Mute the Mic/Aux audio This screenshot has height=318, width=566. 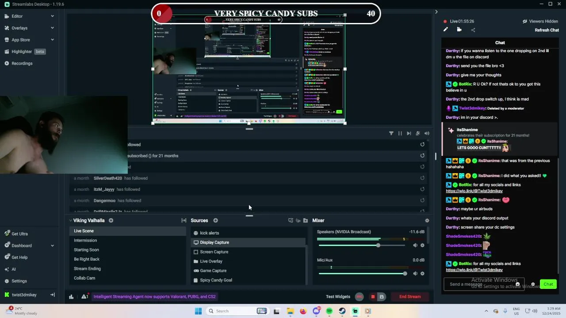pos(415,273)
